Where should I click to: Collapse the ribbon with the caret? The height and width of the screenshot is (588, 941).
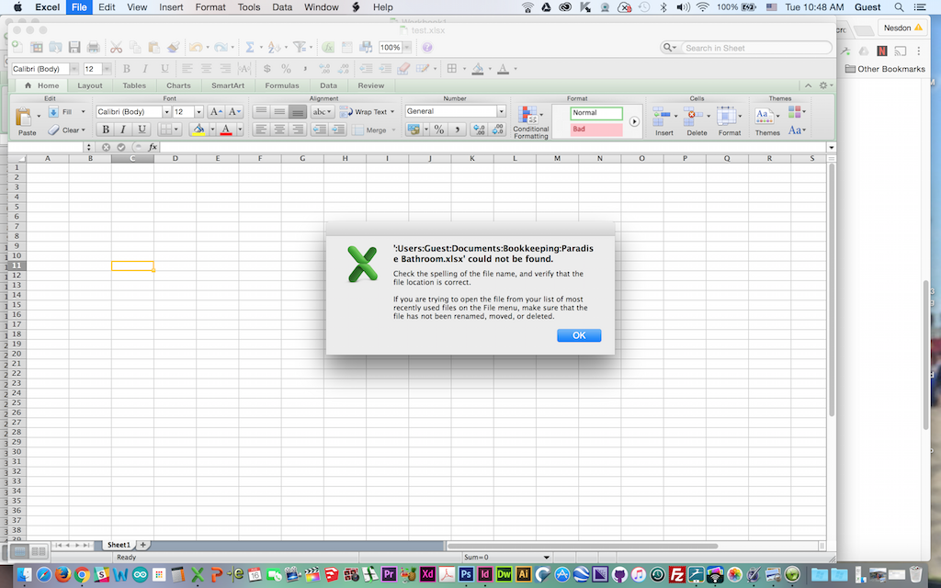[x=808, y=85]
